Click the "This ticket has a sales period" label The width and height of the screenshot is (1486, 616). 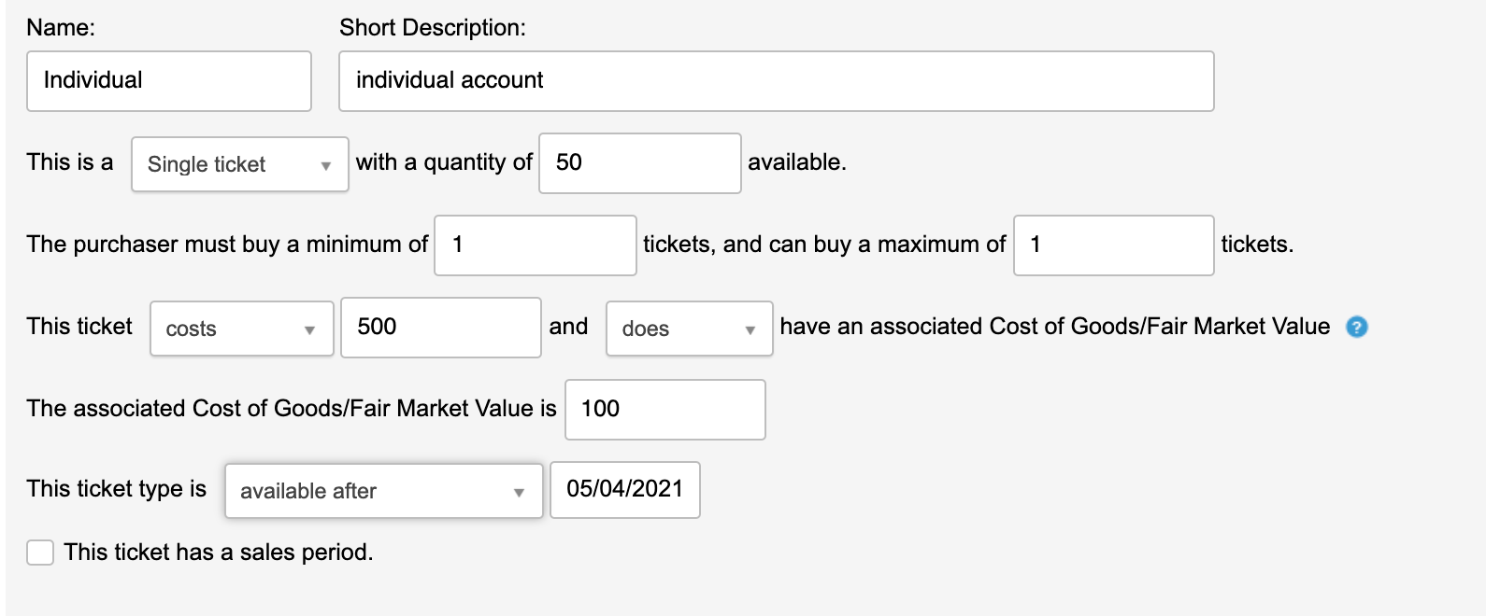click(x=218, y=553)
